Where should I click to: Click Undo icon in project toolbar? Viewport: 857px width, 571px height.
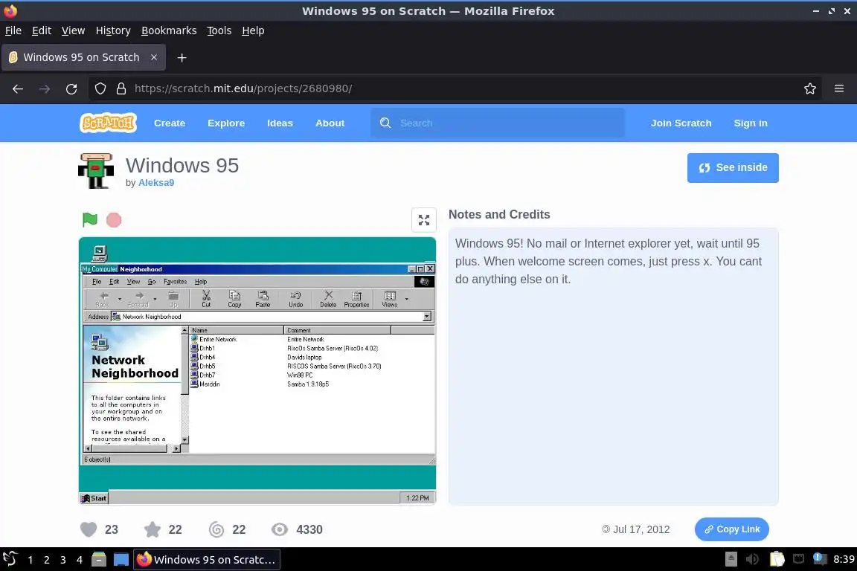point(295,299)
